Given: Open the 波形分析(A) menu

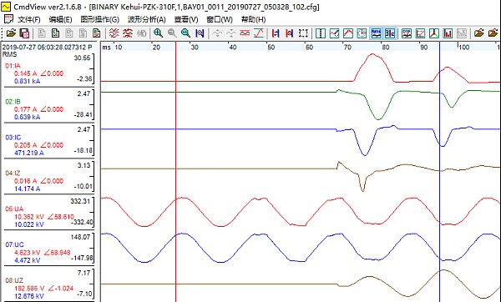Looking at the screenshot, I should (147, 19).
